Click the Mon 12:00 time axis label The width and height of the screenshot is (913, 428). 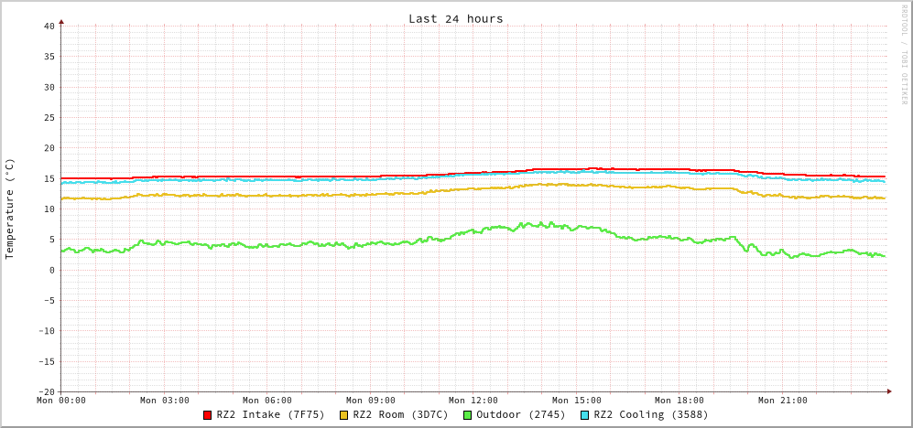(473, 401)
